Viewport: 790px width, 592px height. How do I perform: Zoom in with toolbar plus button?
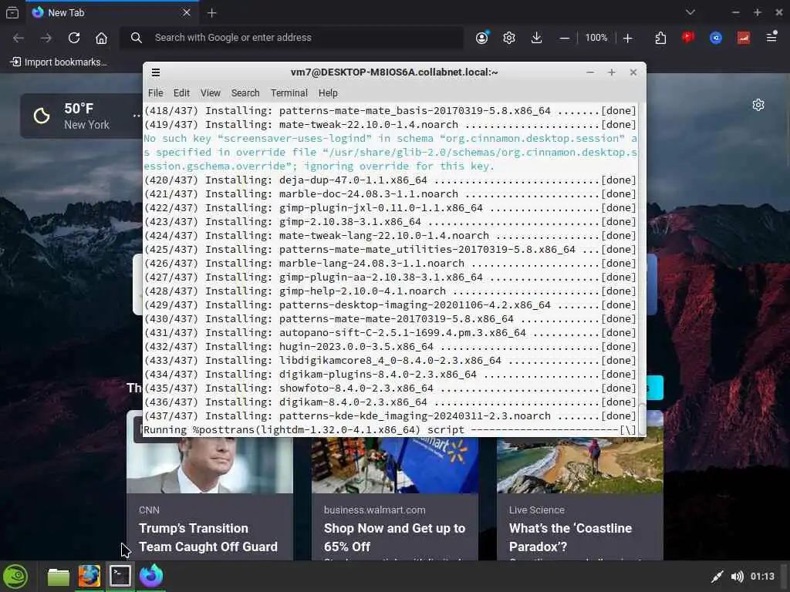coord(628,38)
